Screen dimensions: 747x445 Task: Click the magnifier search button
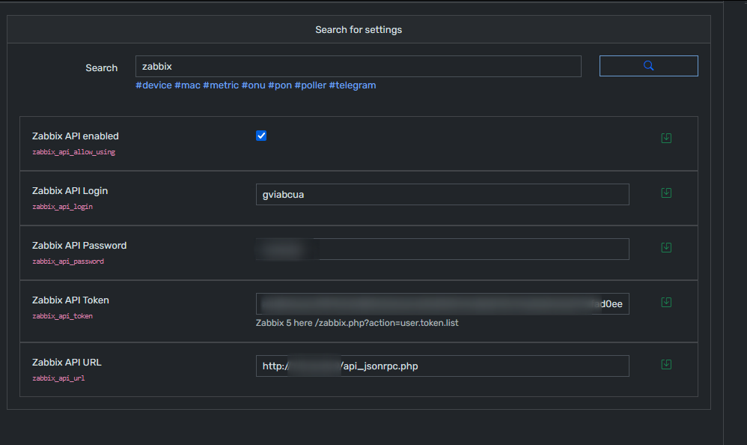[x=648, y=66]
